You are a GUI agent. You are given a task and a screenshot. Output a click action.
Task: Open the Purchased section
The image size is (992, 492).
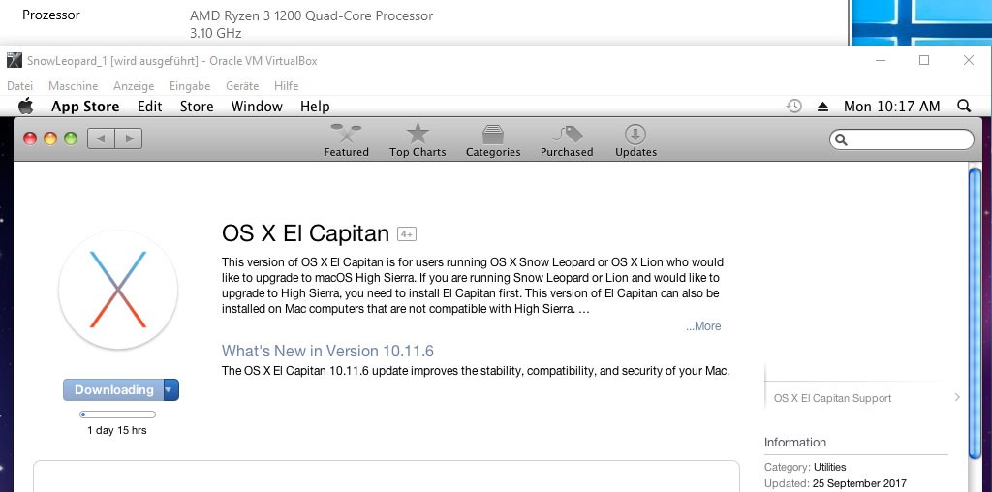click(x=567, y=140)
